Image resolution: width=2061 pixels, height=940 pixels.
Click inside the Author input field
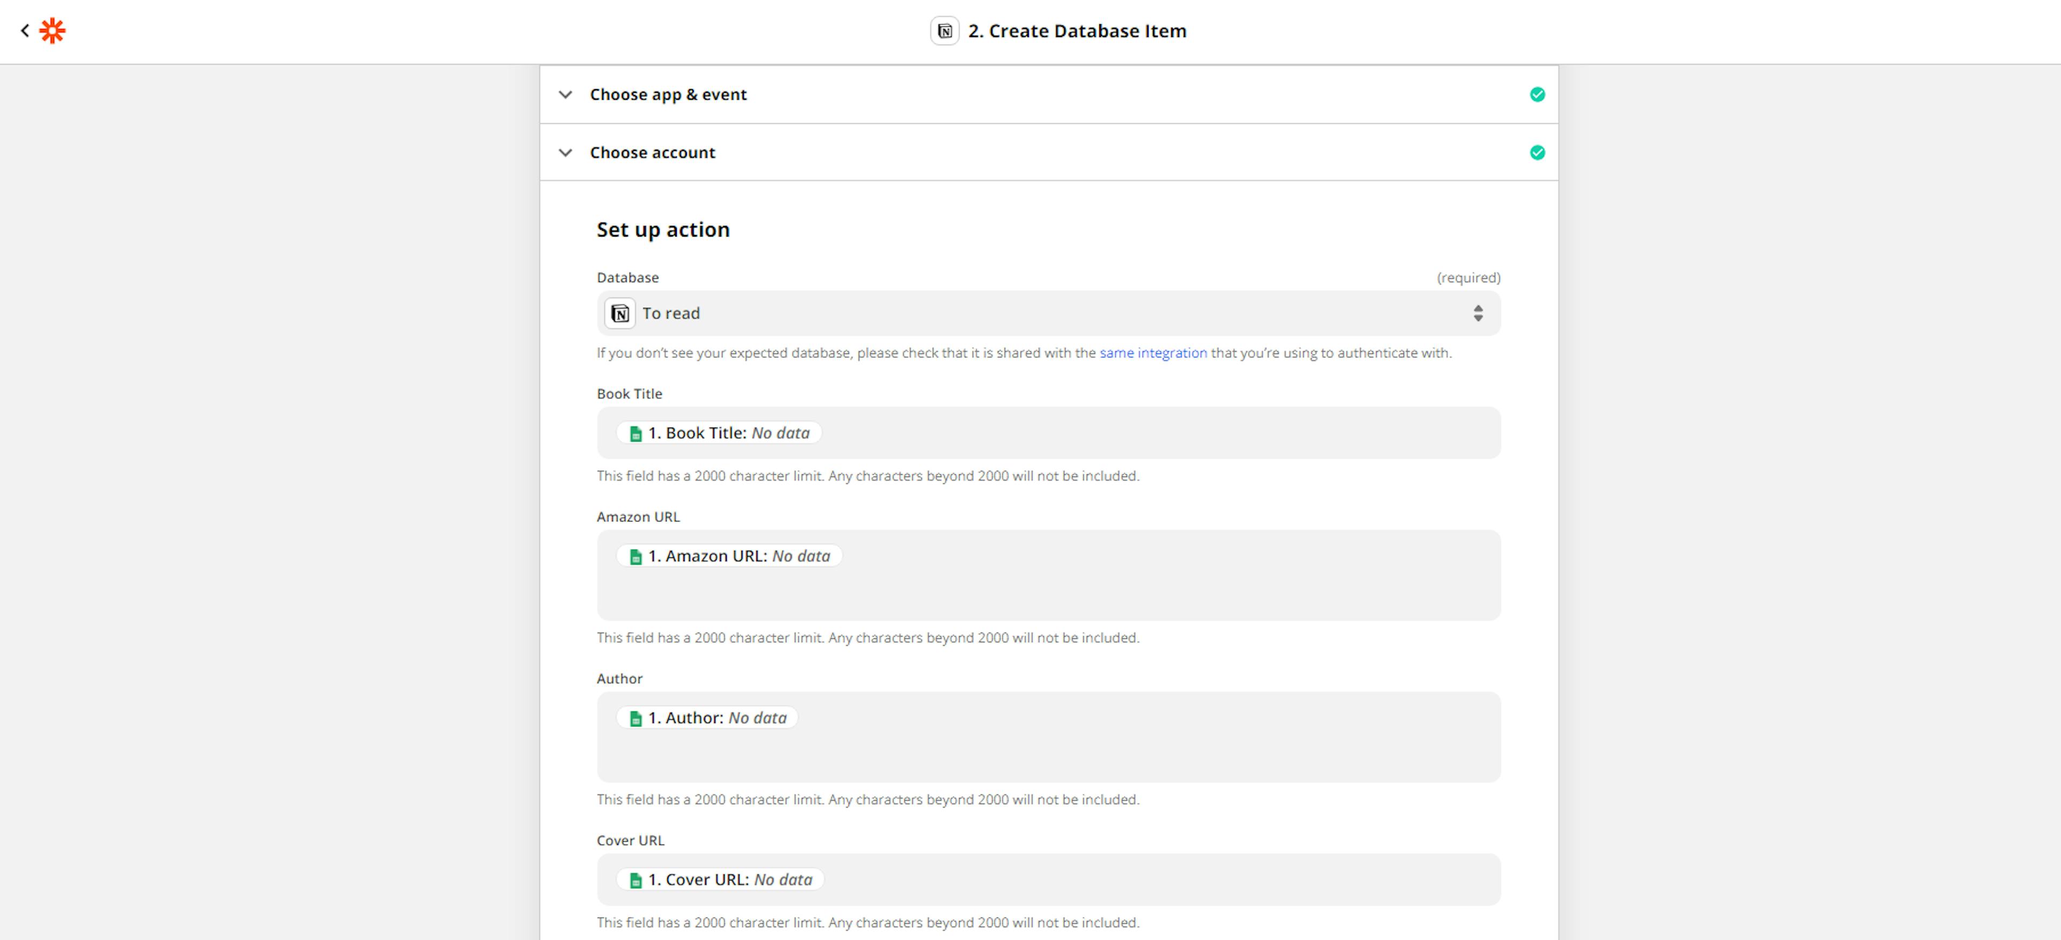[x=1048, y=737]
